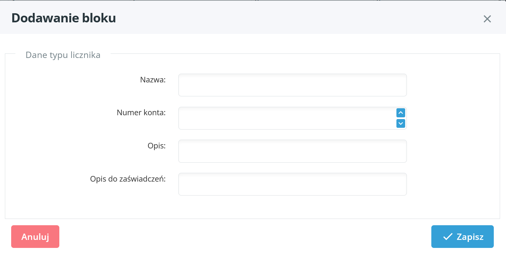Image resolution: width=506 pixels, height=257 pixels.
Task: Click the Opis do zaświadczeń: label
Action: (x=128, y=179)
